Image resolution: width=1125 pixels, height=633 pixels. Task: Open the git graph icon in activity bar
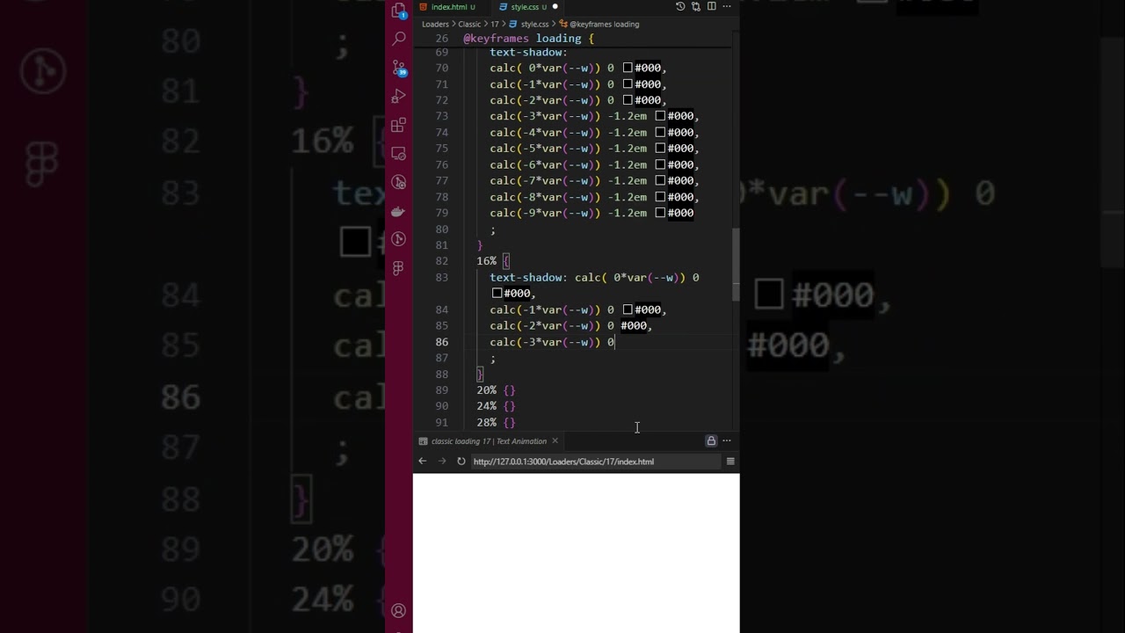(x=398, y=239)
